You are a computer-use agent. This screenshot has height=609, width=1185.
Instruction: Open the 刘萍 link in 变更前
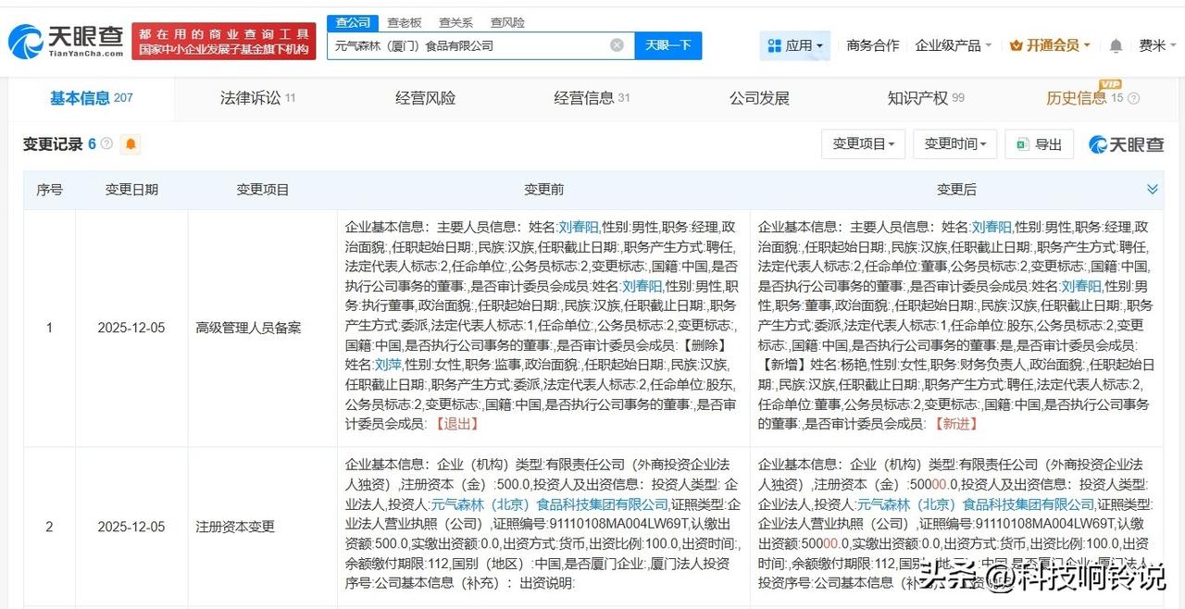[x=388, y=365]
